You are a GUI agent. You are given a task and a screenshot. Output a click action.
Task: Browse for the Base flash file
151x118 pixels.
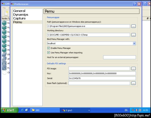133,83
